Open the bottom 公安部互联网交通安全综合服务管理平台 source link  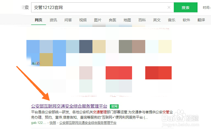tap(88, 123)
